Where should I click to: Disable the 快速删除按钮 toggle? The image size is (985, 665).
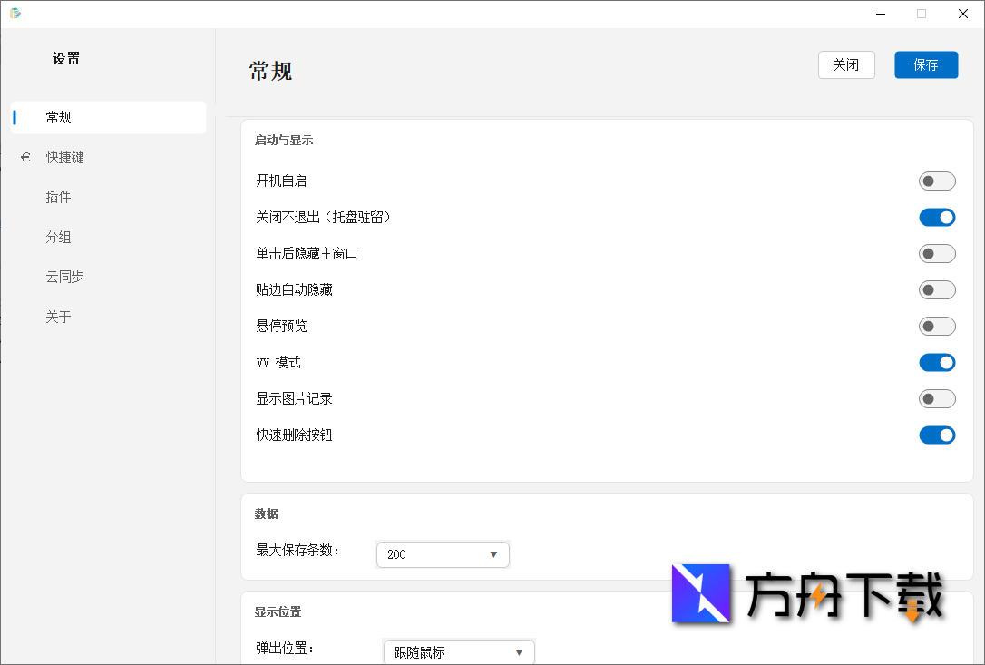[x=937, y=435]
